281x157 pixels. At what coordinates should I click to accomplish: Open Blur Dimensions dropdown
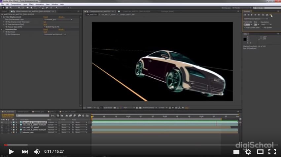(55, 34)
